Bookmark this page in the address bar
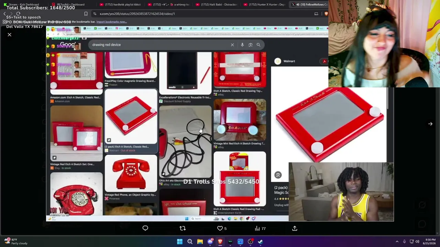 pos(86,14)
